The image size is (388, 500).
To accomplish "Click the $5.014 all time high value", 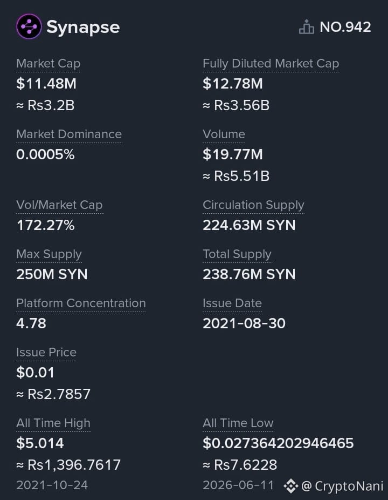I will tap(40, 443).
